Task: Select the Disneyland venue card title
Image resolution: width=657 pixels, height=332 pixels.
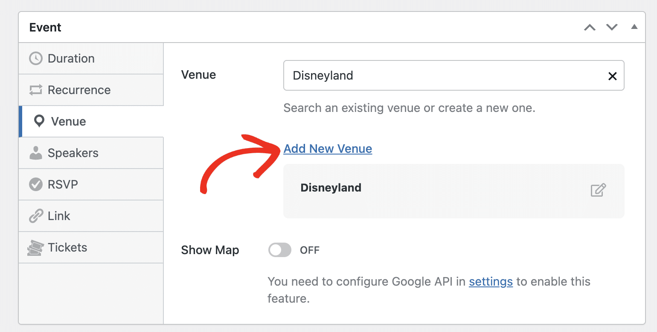Action: 331,188
